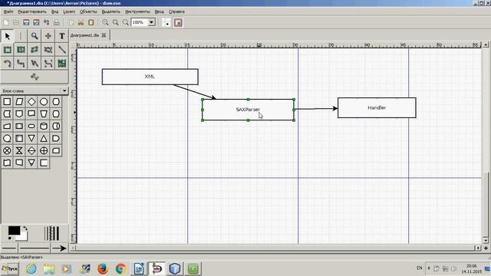Select the Bezier line tool
The height and width of the screenshot is (276, 491).
click(48, 64)
